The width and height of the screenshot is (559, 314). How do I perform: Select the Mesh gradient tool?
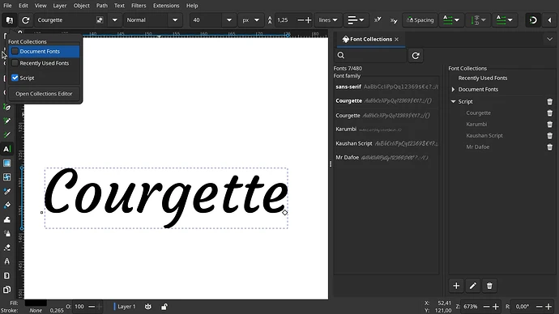(6, 177)
